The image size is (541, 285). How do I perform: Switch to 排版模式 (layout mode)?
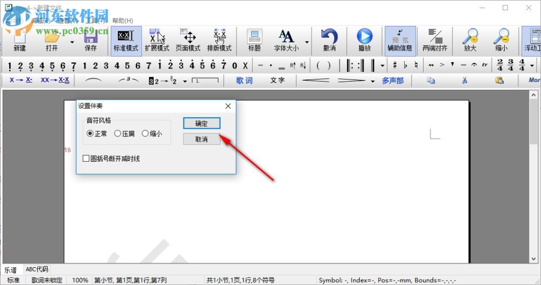point(220,41)
